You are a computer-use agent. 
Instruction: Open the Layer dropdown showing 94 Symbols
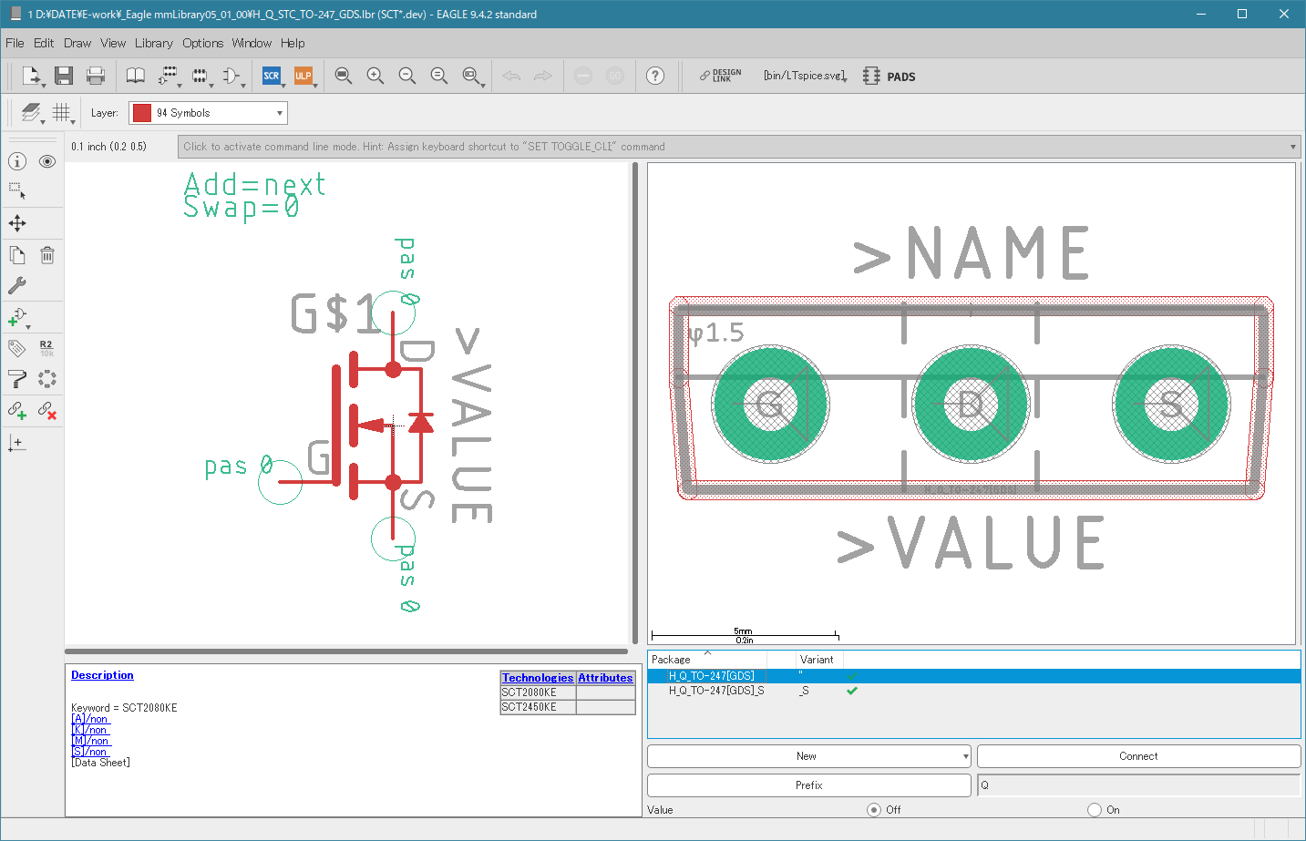click(x=208, y=113)
